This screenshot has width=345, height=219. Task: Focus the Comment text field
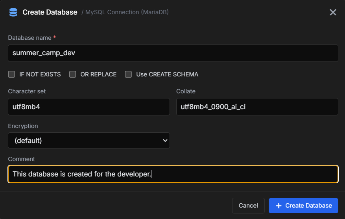(x=173, y=174)
